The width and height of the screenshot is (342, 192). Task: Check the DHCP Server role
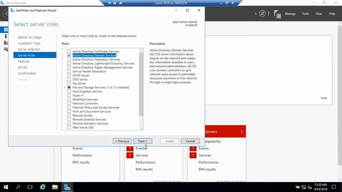tap(69, 75)
